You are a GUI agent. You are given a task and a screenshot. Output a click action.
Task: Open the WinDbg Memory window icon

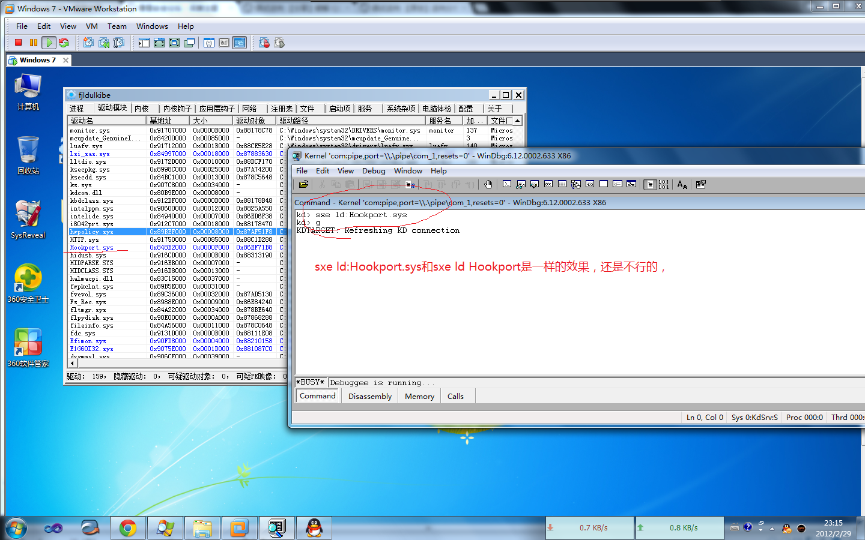point(562,184)
